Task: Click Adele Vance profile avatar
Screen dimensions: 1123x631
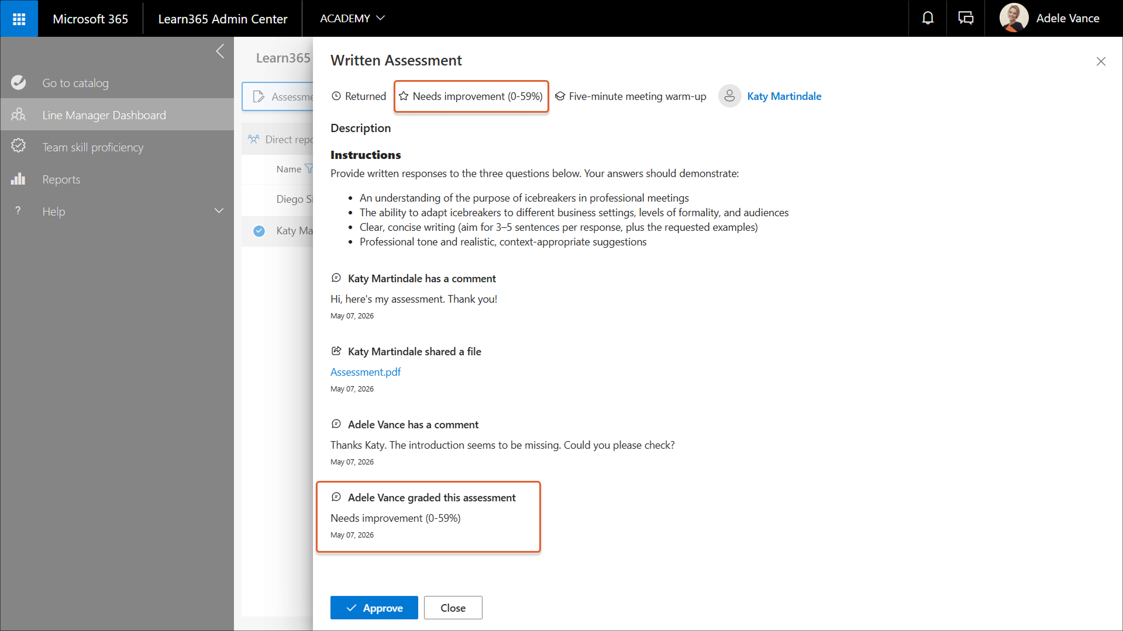Action: 1014,18
